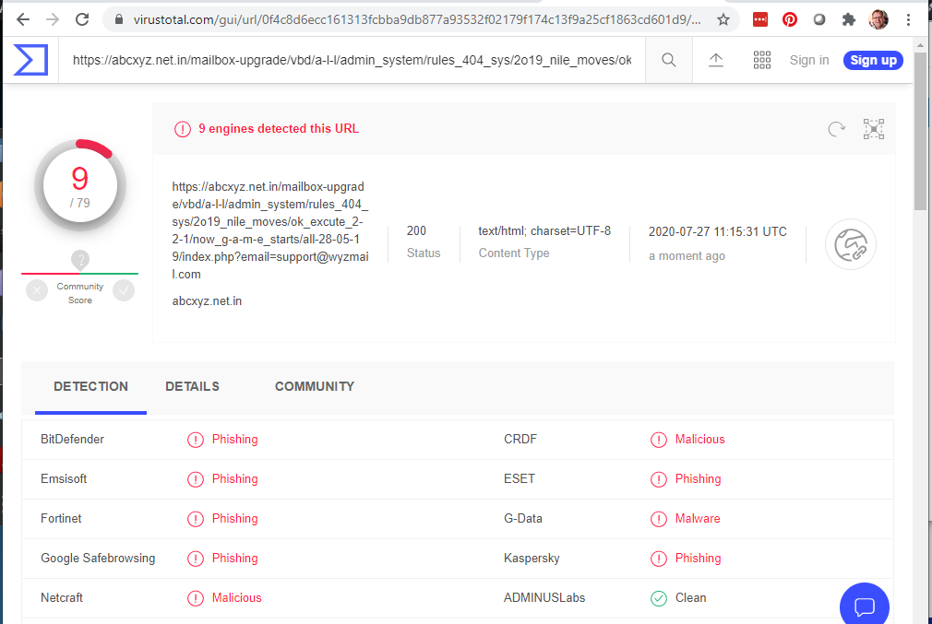Switch to the COMMUNITY tab

tap(314, 386)
